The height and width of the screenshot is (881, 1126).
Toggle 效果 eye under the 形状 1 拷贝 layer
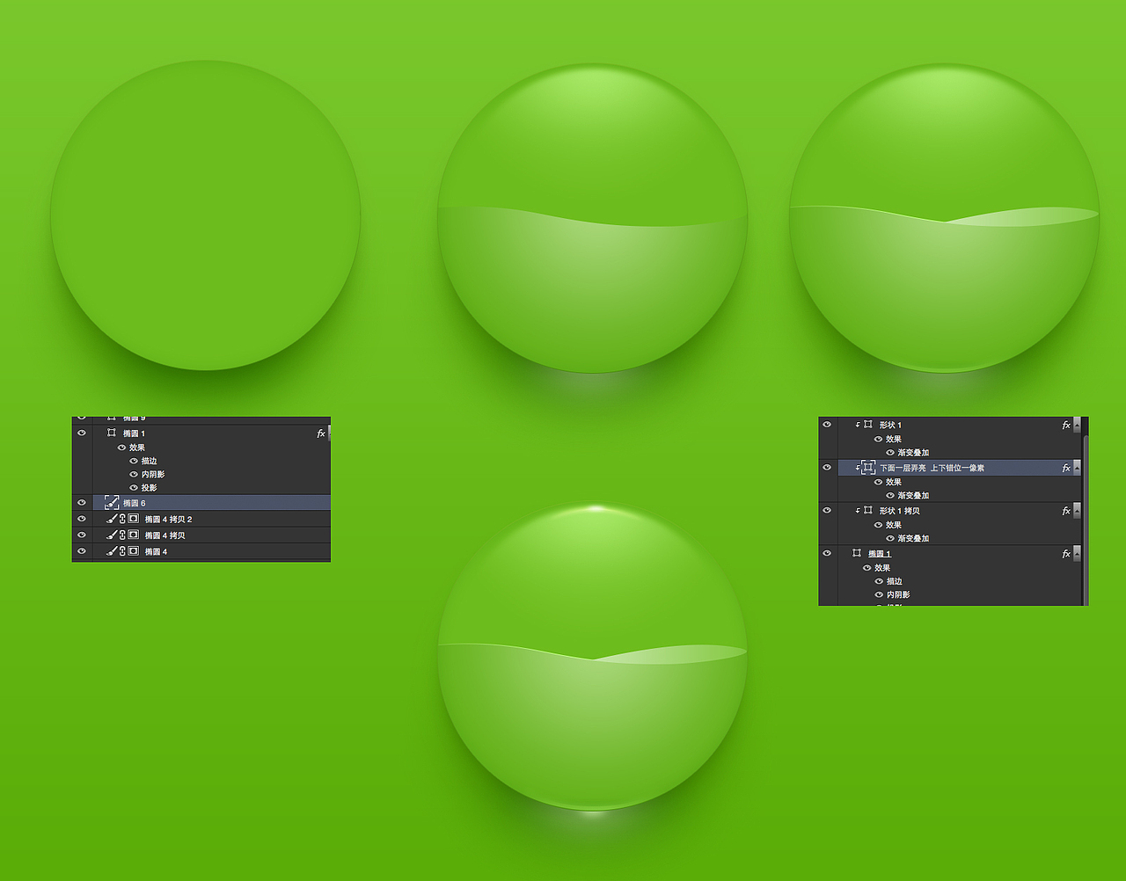[878, 525]
